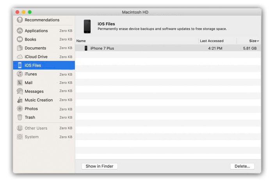This screenshot has height=182, width=274.
Task: Click Show in Finder button
Action: tap(100, 166)
